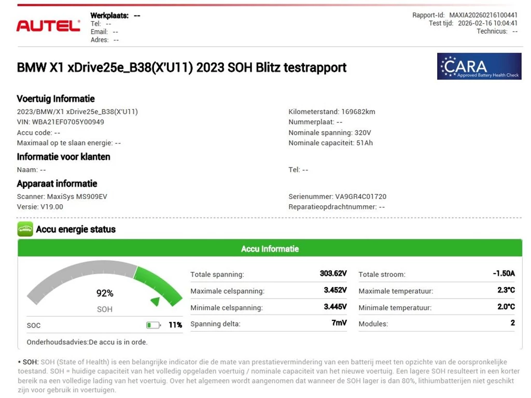Click the Onderhoudsadvies maintenance advice text

87,342
